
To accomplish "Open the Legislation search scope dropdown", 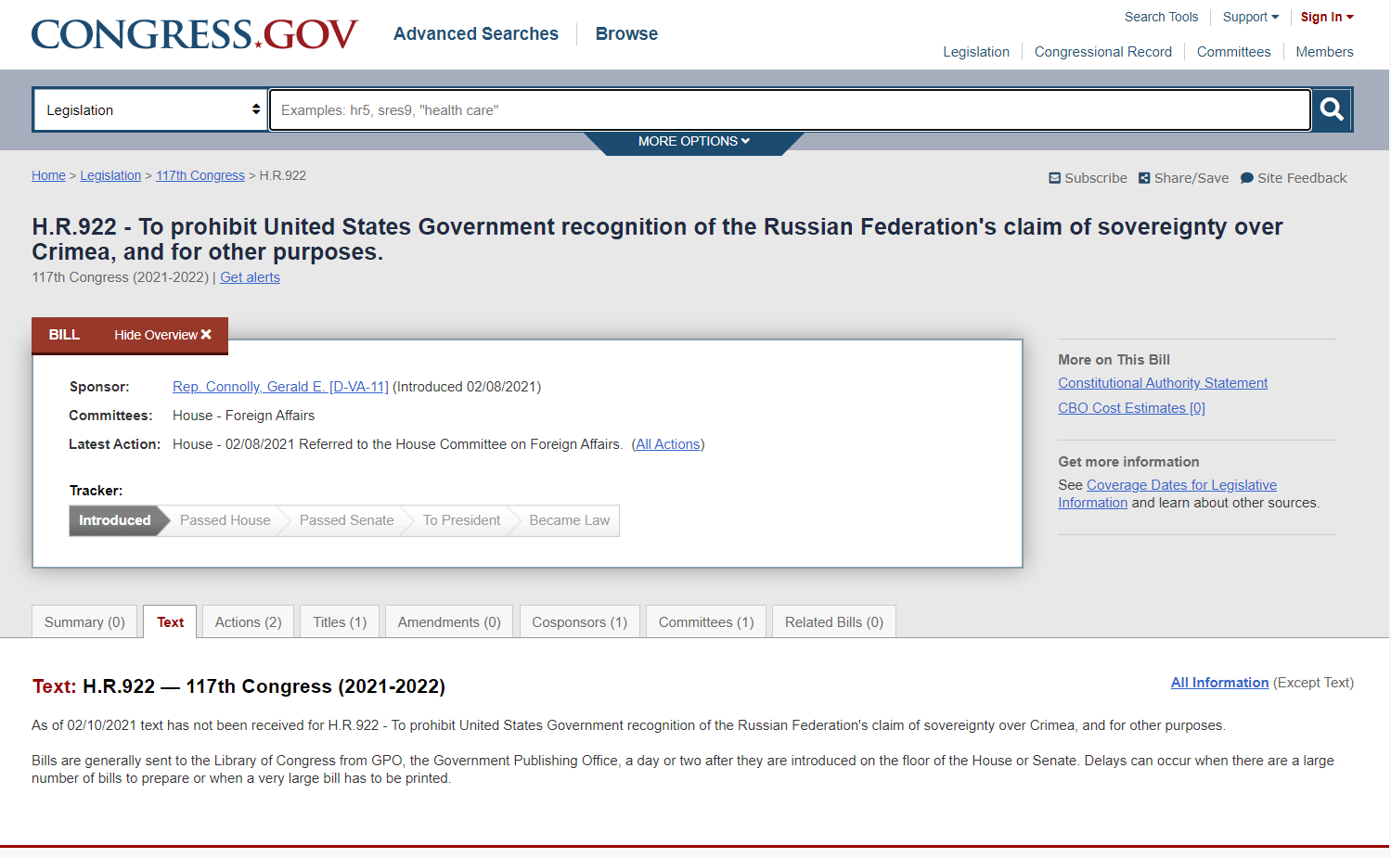I will point(150,109).
